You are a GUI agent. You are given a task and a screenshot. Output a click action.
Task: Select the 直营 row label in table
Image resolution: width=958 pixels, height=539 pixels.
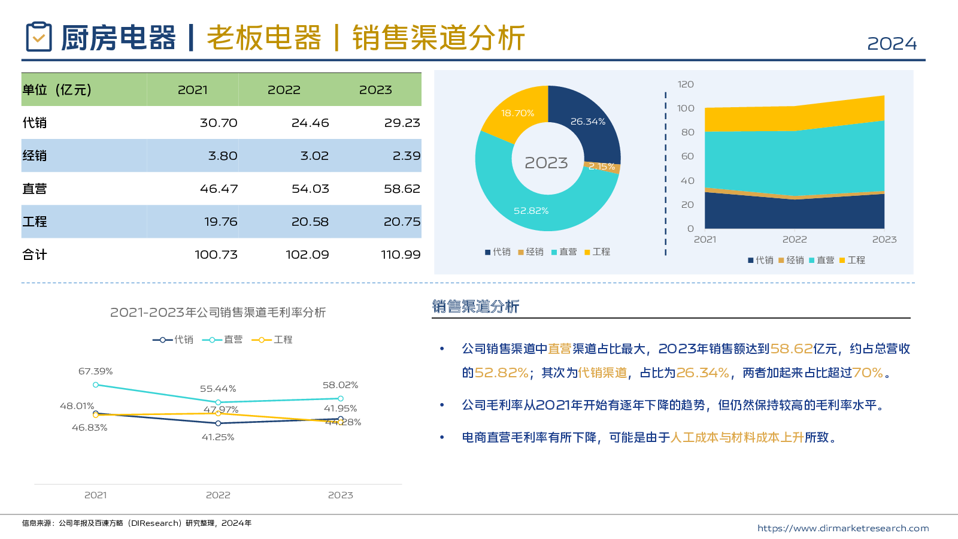35,189
